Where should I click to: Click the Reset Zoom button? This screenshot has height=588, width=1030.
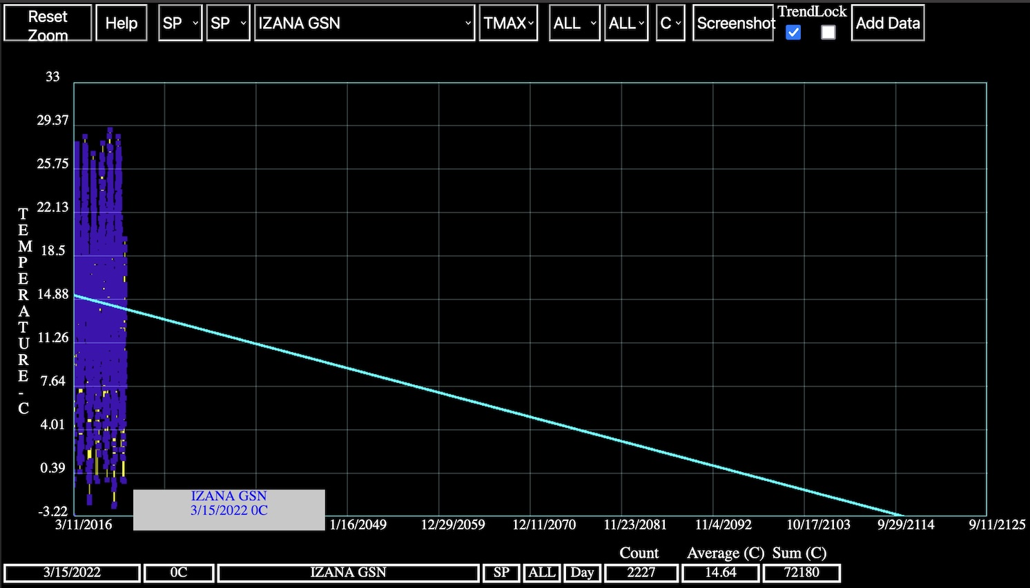click(x=48, y=23)
